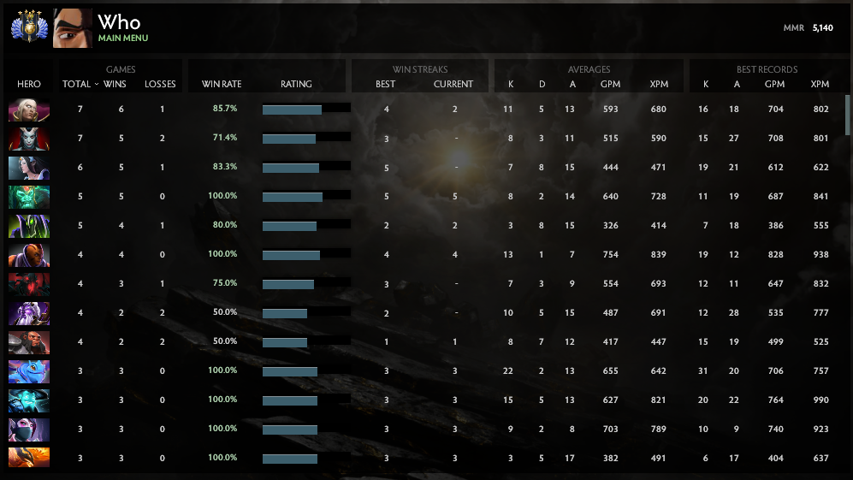
Task: Click the rank medal badge icon
Action: point(28,27)
